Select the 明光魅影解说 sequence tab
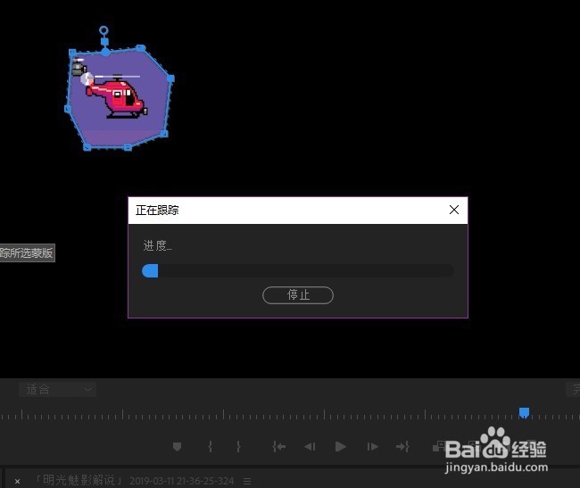 pyautogui.click(x=134, y=480)
